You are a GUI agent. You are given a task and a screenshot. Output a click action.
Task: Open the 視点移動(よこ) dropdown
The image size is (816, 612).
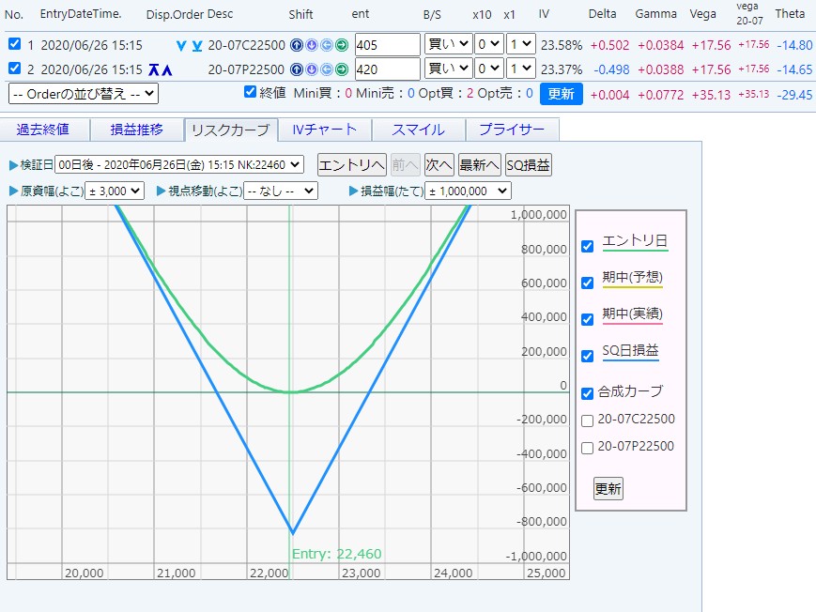click(281, 191)
